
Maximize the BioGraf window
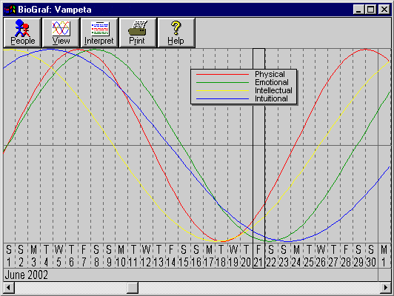point(370,10)
